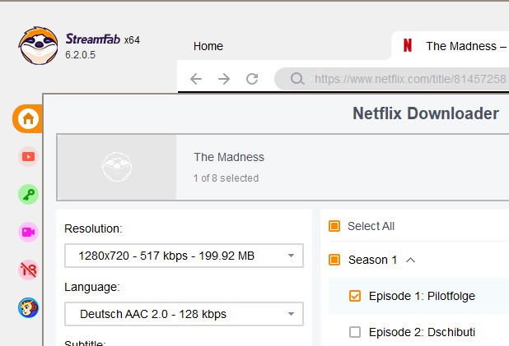
Task: Click the StreamFab sloth logo
Action: [x=38, y=46]
